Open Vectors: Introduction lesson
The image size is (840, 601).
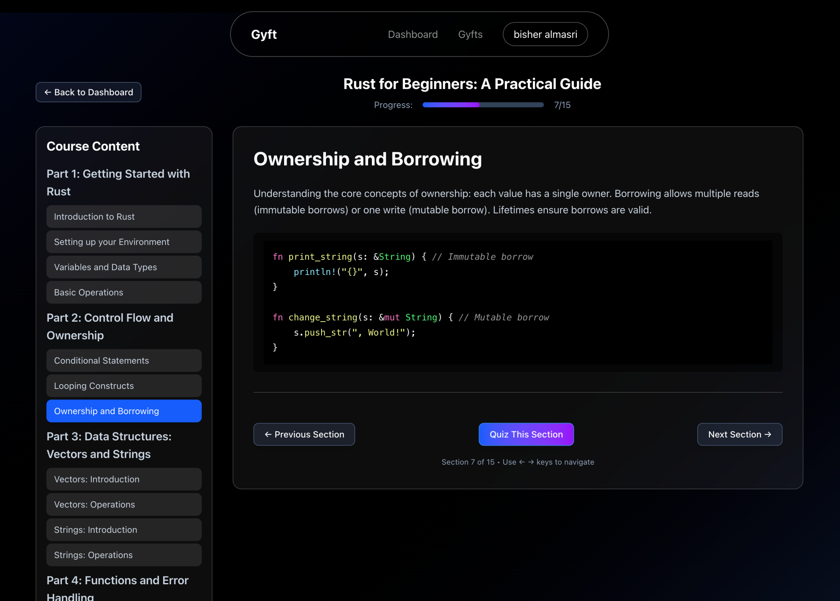pos(124,479)
